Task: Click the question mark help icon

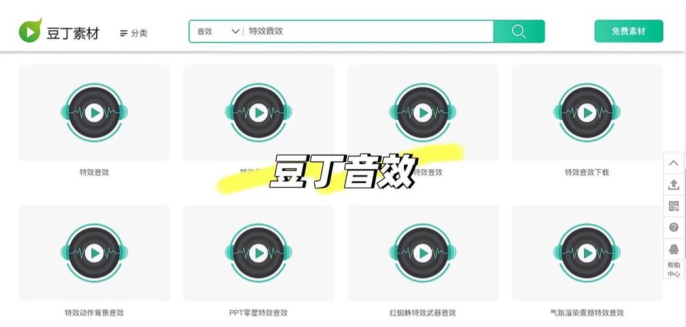Action: point(674,228)
